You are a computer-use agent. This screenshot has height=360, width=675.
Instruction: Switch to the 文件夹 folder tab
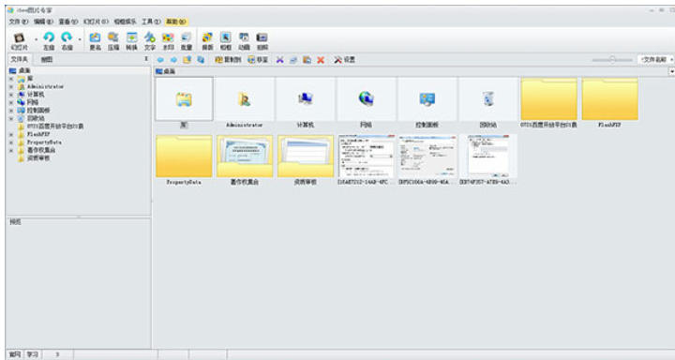click(20, 59)
